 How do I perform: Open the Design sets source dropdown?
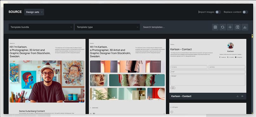pos(34,12)
